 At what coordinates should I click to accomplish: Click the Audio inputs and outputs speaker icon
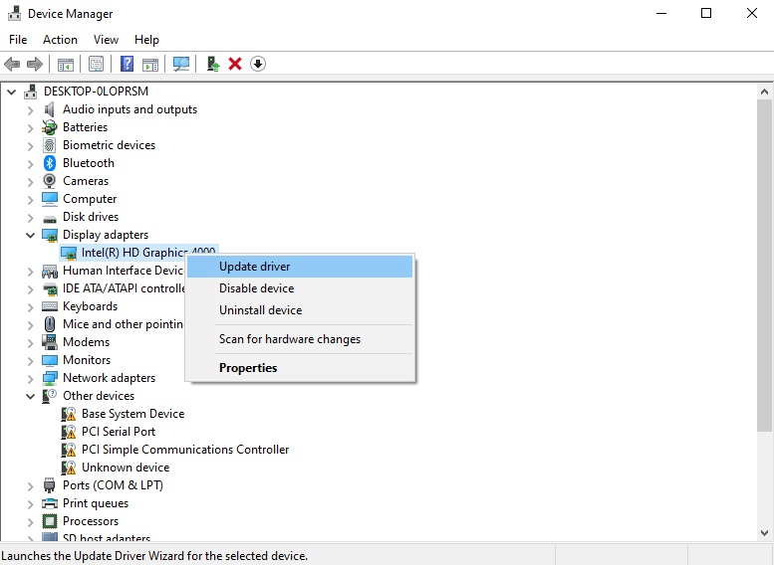click(50, 109)
